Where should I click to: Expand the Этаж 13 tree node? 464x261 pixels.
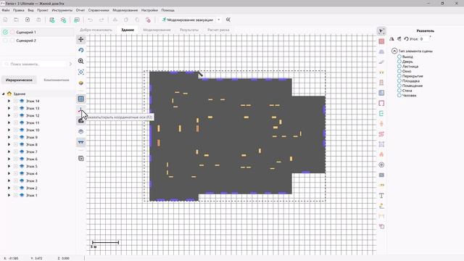pyautogui.click(x=9, y=108)
